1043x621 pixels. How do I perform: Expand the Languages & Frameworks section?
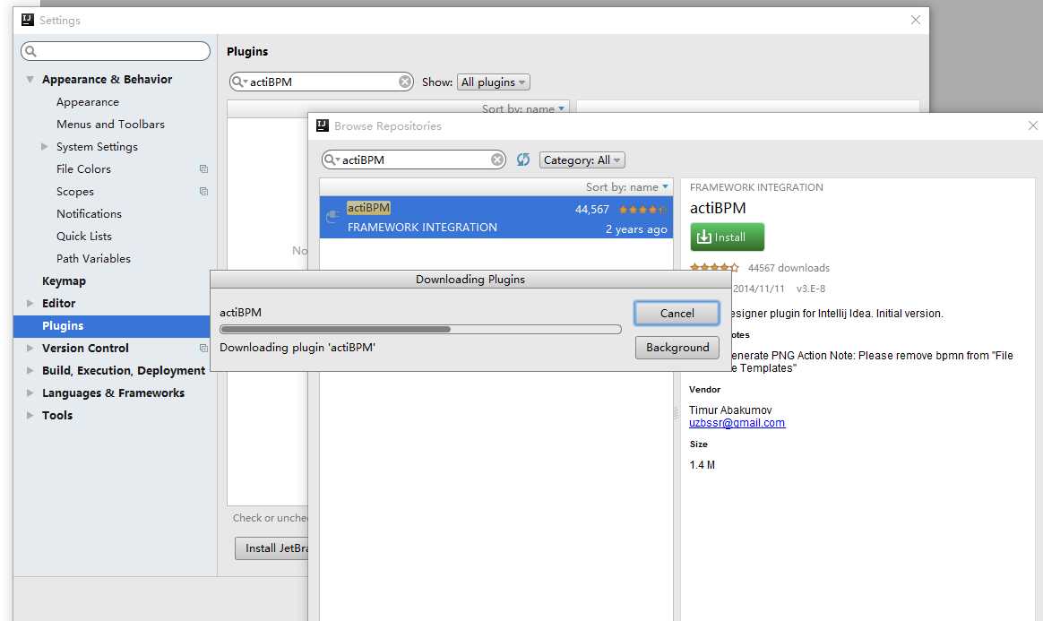(x=30, y=393)
